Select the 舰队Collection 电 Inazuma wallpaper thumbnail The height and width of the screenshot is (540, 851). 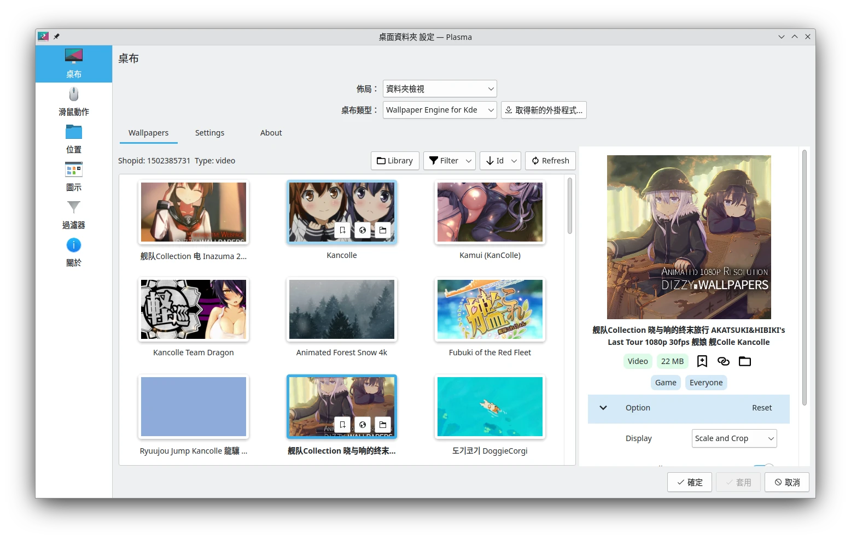click(x=194, y=212)
